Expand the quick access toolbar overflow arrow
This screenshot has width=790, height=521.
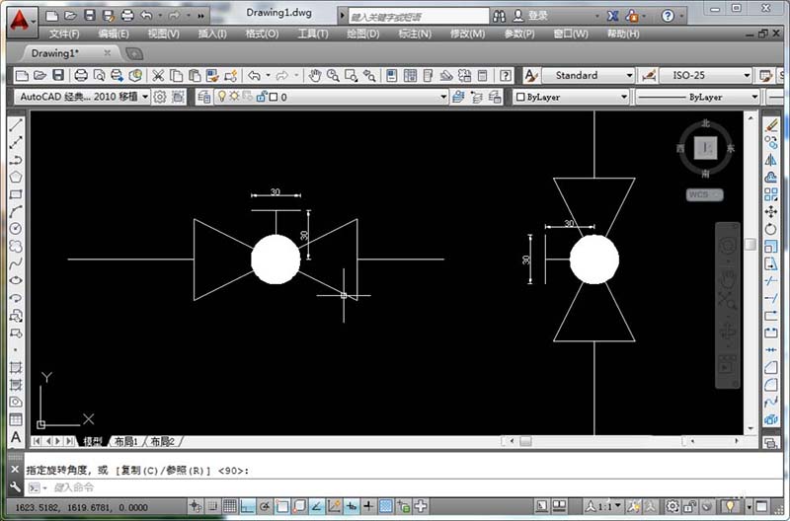201,16
